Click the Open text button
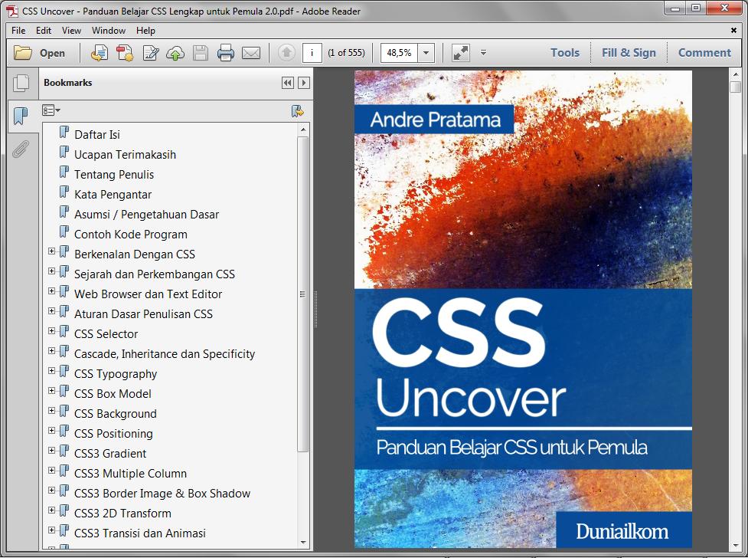This screenshot has height=558, width=748. (53, 53)
